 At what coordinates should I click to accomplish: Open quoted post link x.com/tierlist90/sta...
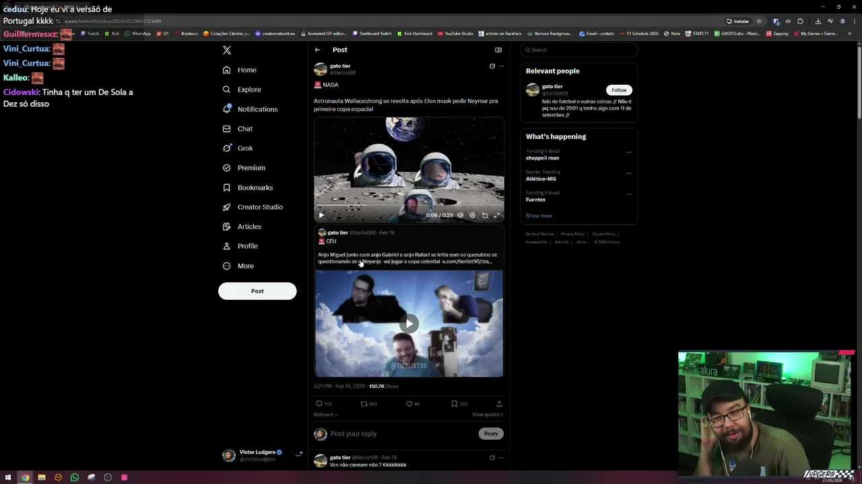[x=467, y=261]
